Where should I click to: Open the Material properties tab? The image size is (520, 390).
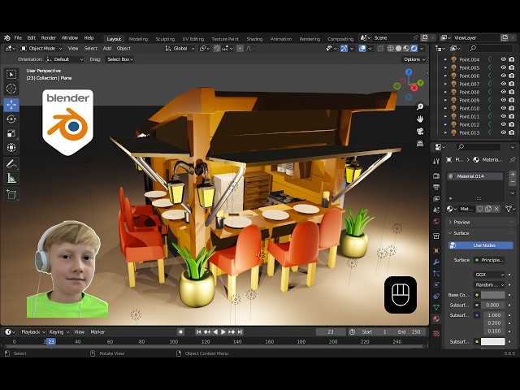pos(436,319)
